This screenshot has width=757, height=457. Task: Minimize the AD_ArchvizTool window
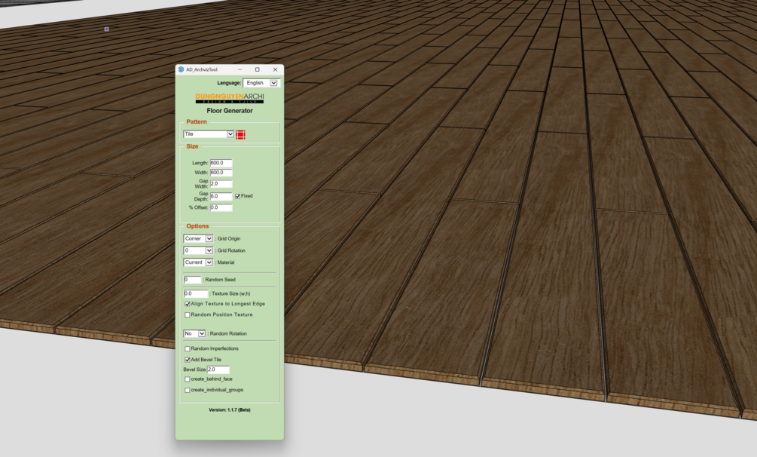point(240,69)
